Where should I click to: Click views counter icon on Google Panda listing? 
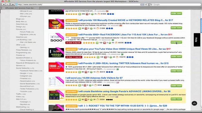click(x=98, y=100)
